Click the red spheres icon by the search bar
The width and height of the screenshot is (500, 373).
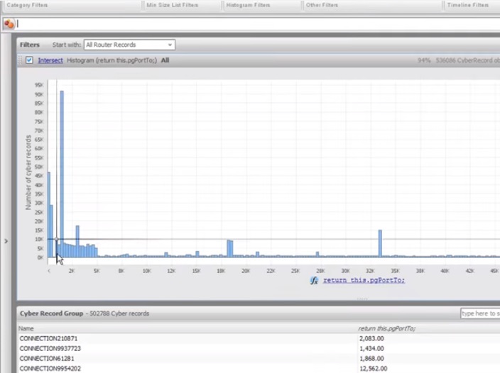[x=9, y=23]
